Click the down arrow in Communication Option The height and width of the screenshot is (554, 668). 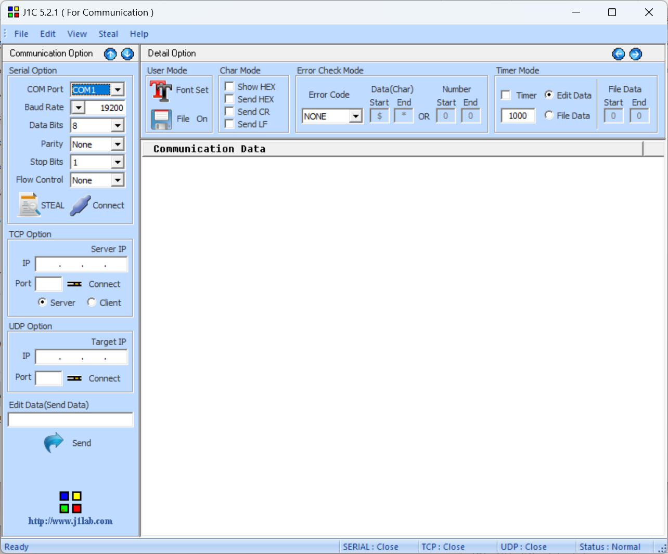click(127, 54)
